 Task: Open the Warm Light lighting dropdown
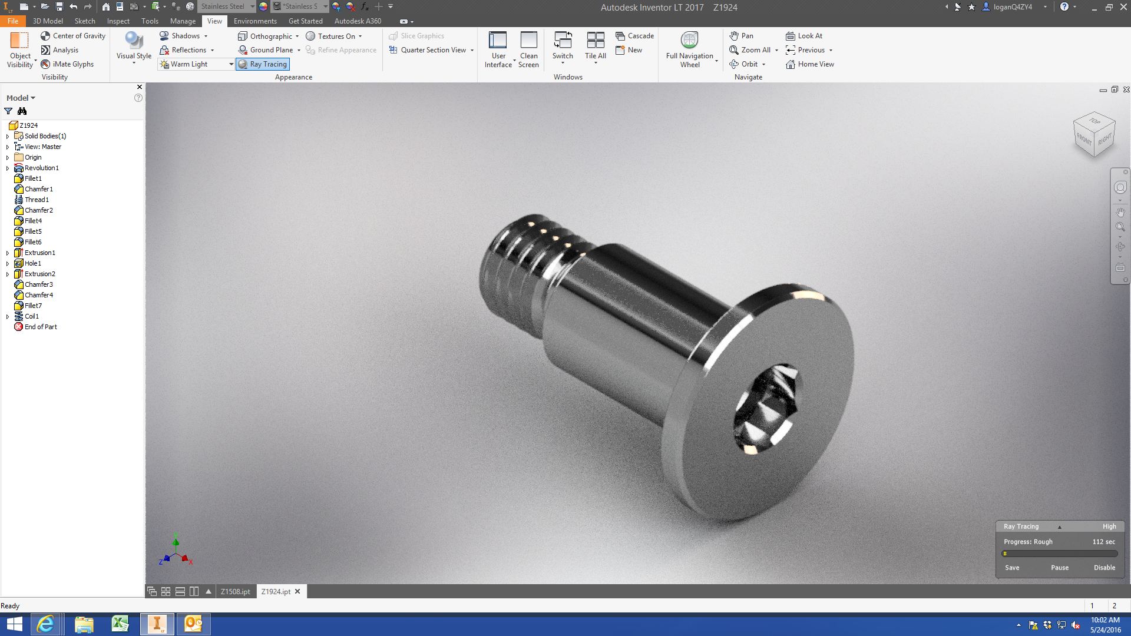[231, 64]
